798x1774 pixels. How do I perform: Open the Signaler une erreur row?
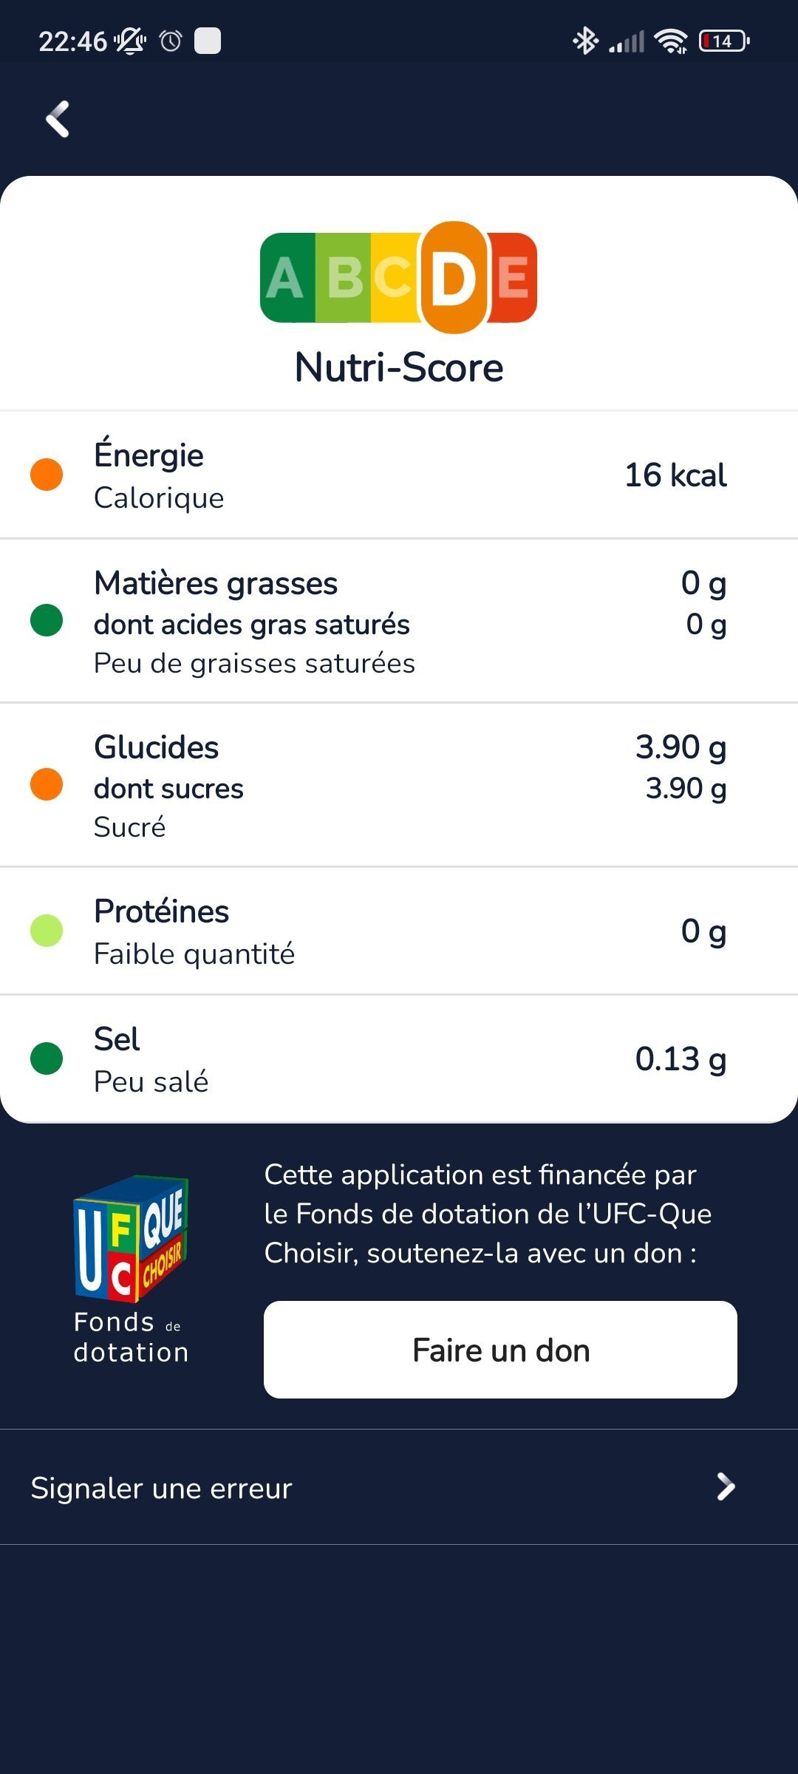click(296, 1487)
